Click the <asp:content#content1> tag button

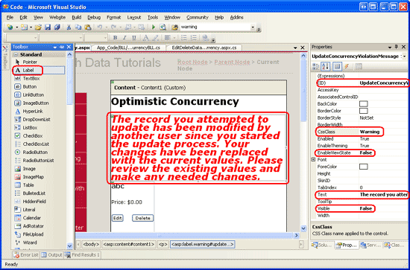(129, 245)
